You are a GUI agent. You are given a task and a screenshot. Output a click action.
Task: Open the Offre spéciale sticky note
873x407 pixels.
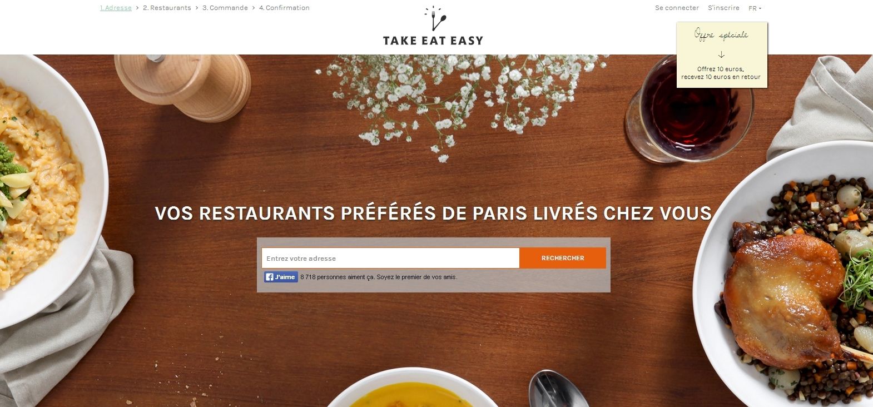[x=722, y=55]
